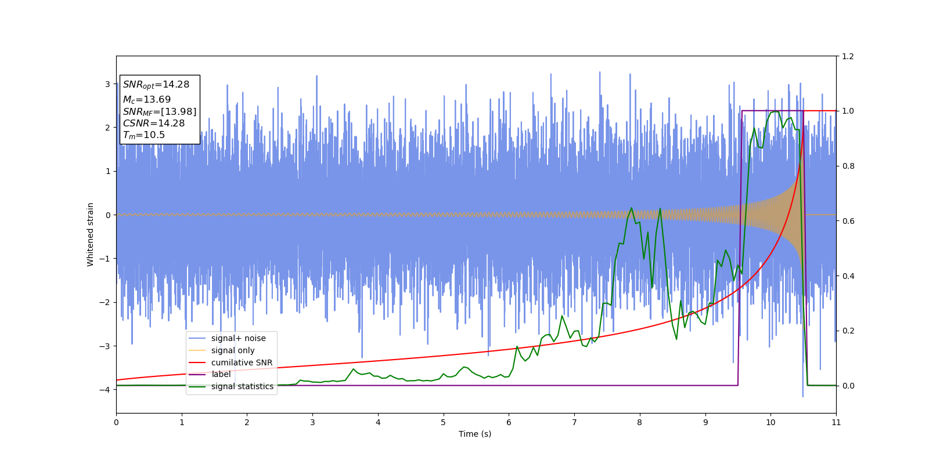Click the x-axis tick label 8
The width and height of the screenshot is (929, 464).
pos(640,422)
